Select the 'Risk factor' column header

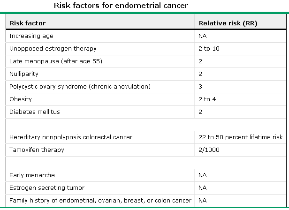(28, 23)
